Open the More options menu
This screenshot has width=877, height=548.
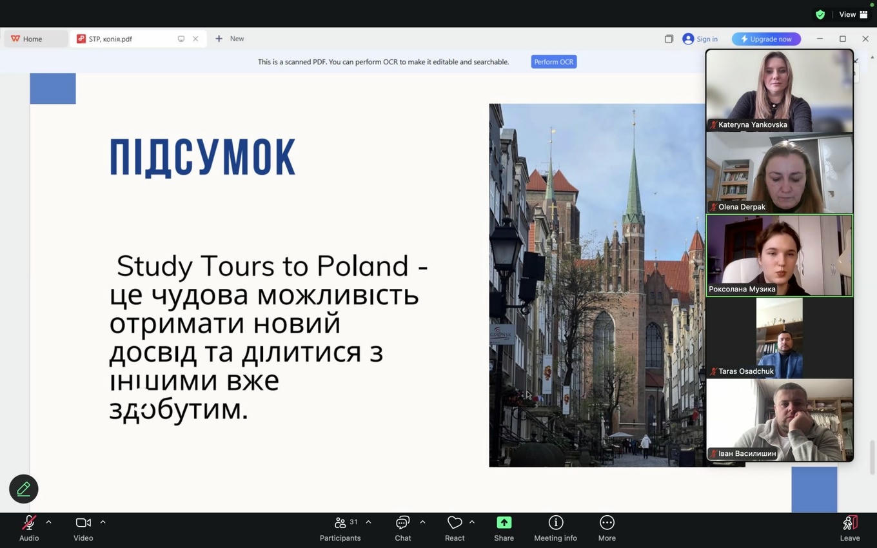pos(606,523)
